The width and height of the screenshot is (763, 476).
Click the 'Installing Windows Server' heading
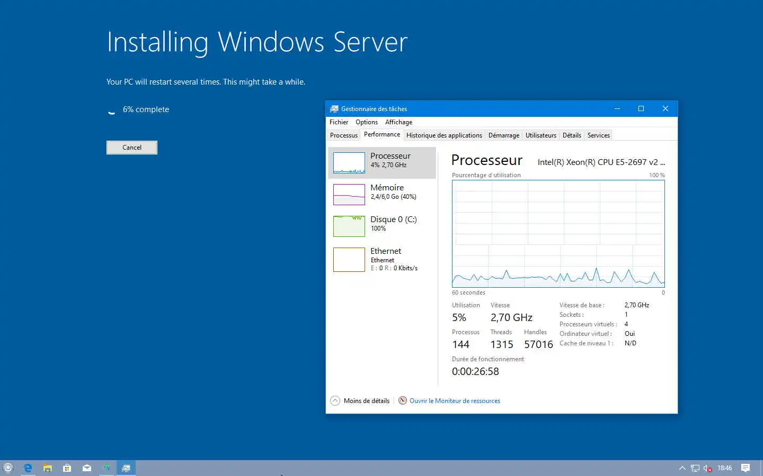tap(257, 42)
